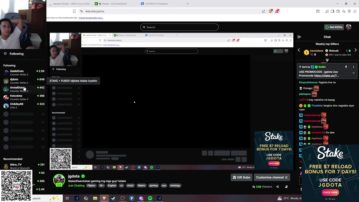The image size is (359, 202).
Task: Collapse the chat panel icon
Action: coord(299,37)
